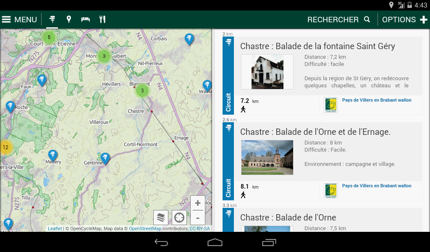Click Cortil-Noirmont label on the map
430x252 pixels.
141,144
